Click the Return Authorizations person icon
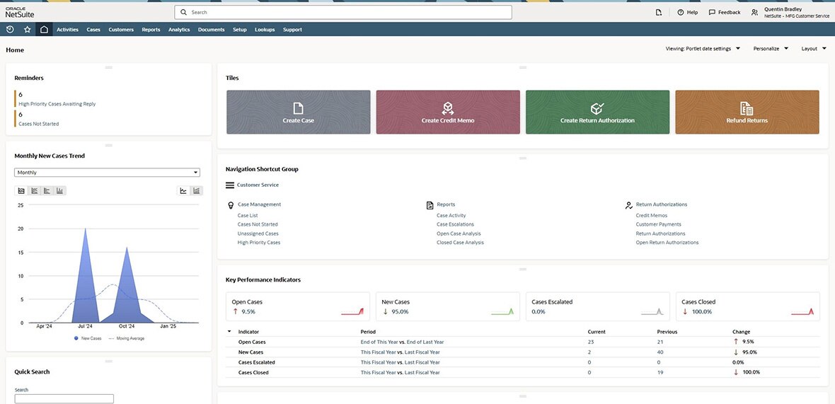Screen dimensions: 835x404 629,205
